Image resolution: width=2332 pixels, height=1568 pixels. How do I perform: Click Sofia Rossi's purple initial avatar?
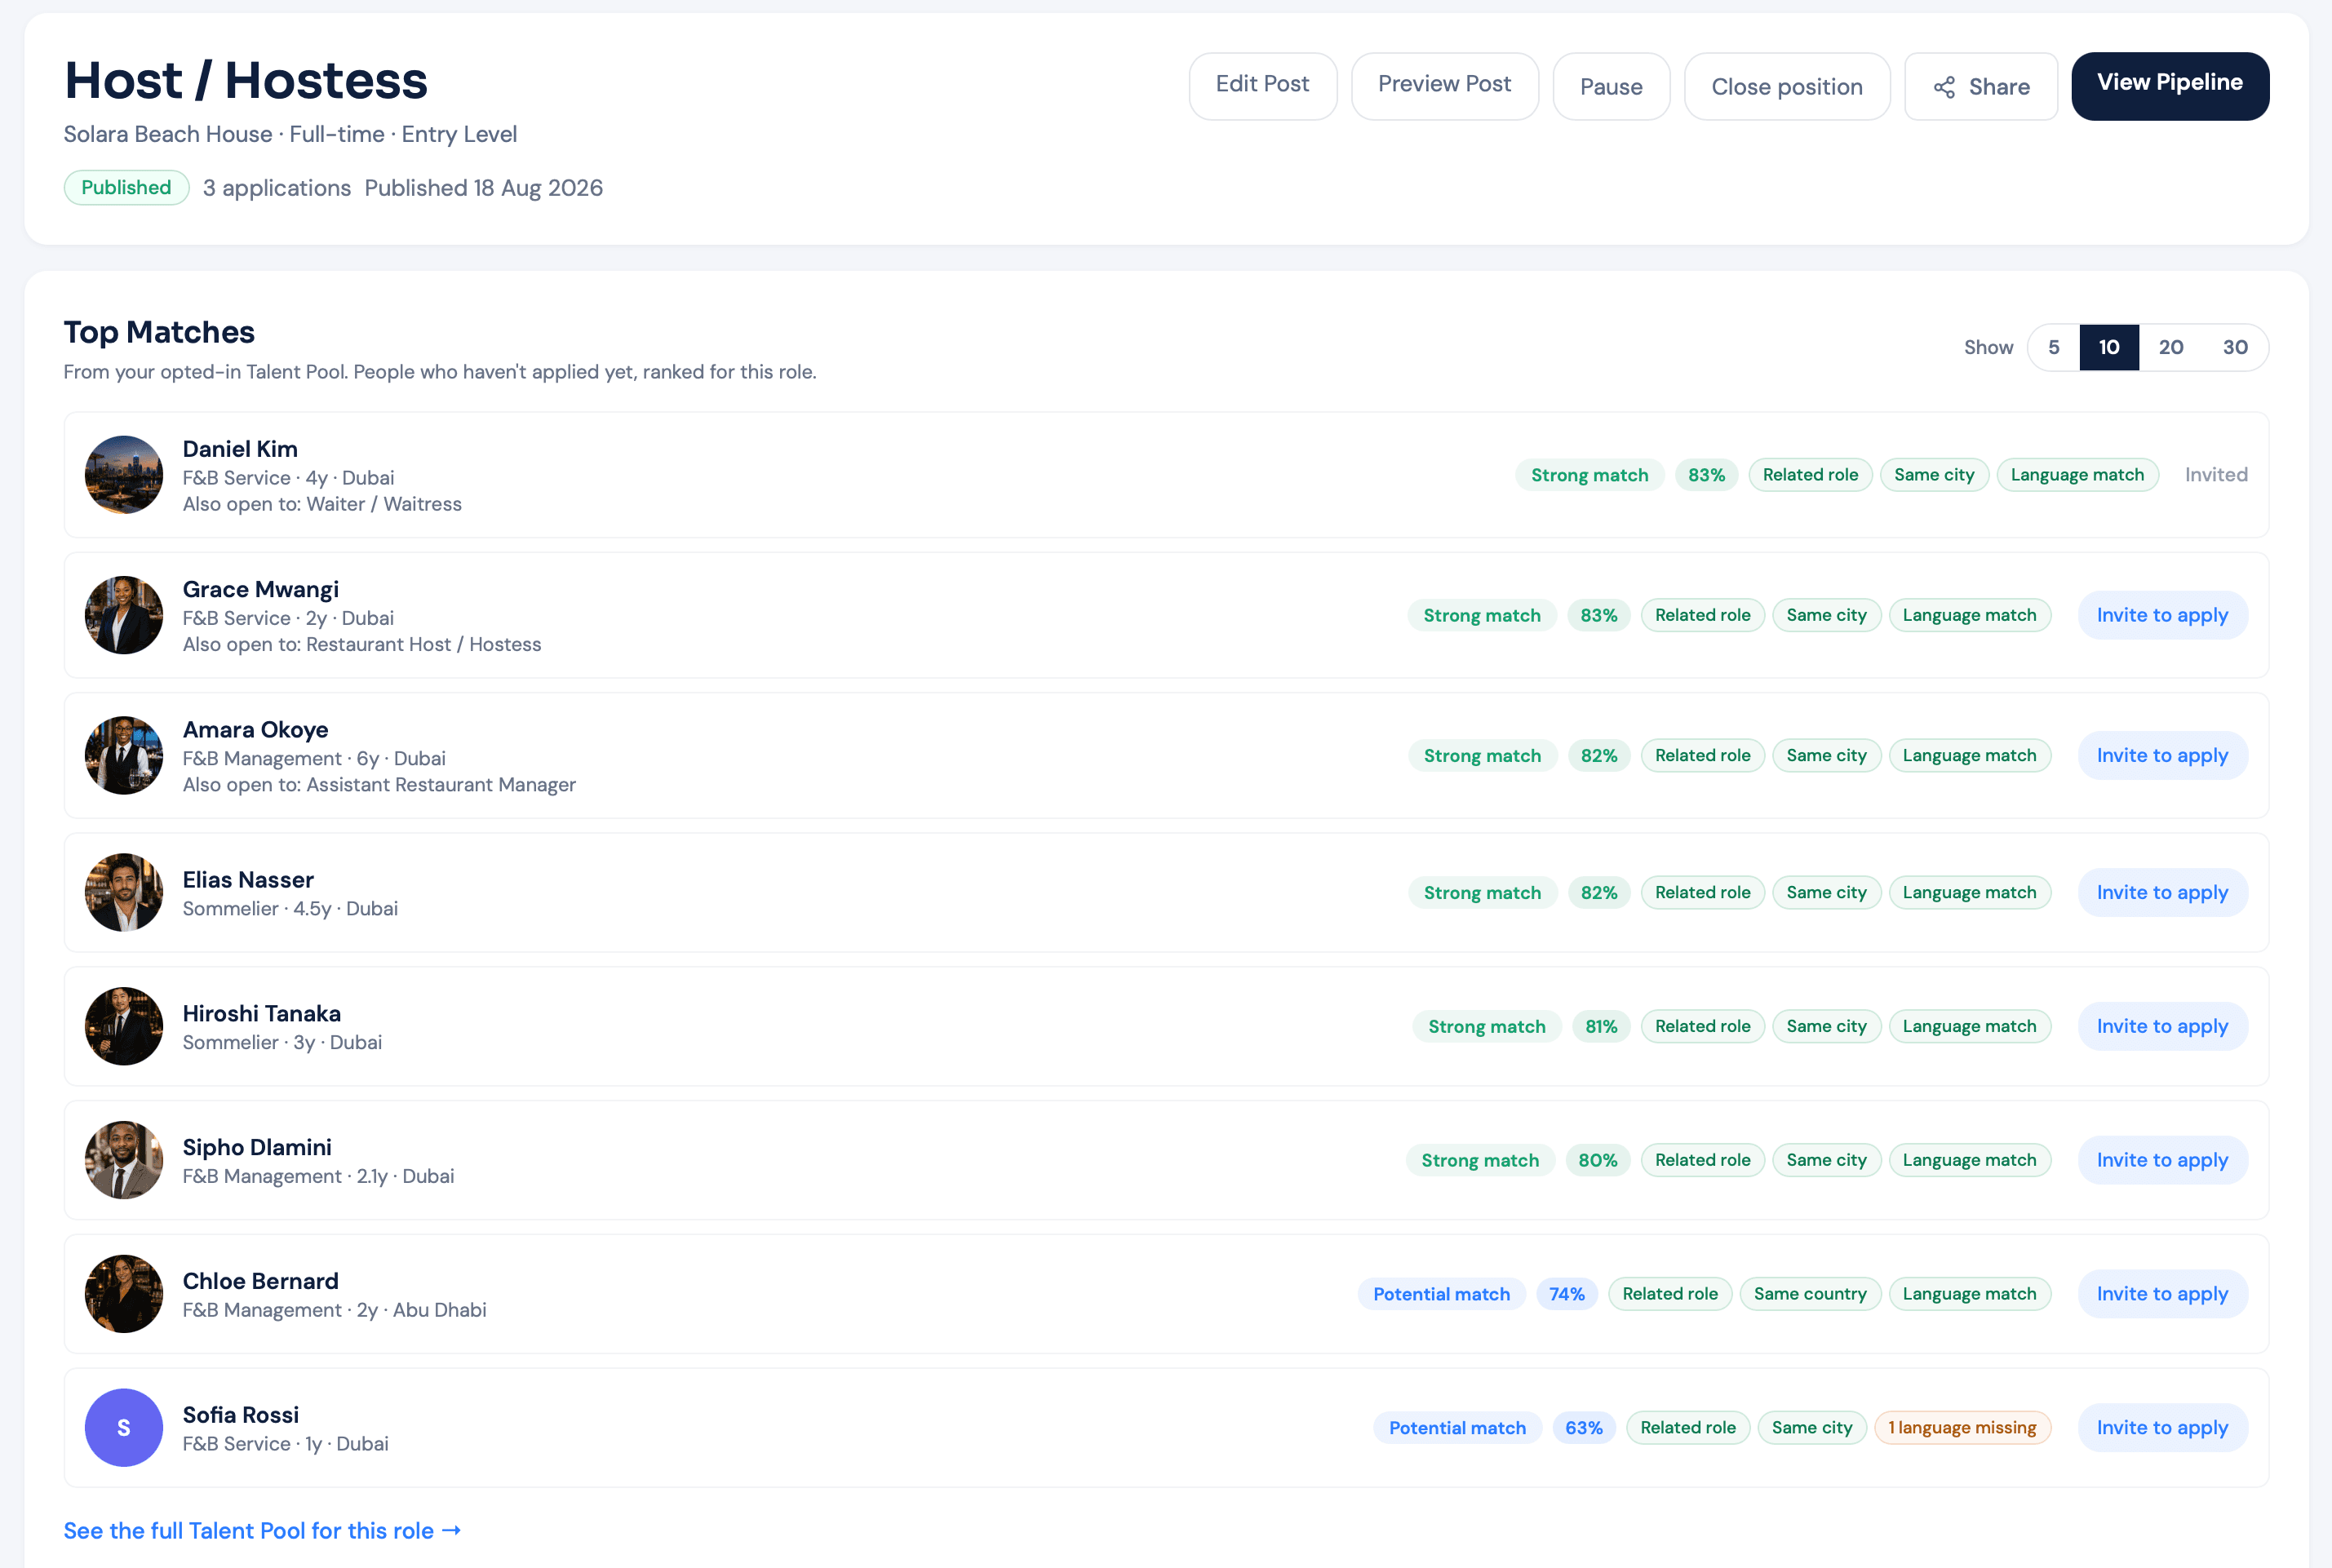(x=124, y=1428)
